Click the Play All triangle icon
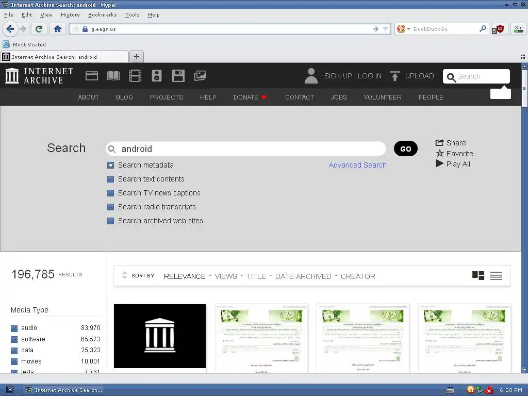The width and height of the screenshot is (528, 396). [x=439, y=163]
